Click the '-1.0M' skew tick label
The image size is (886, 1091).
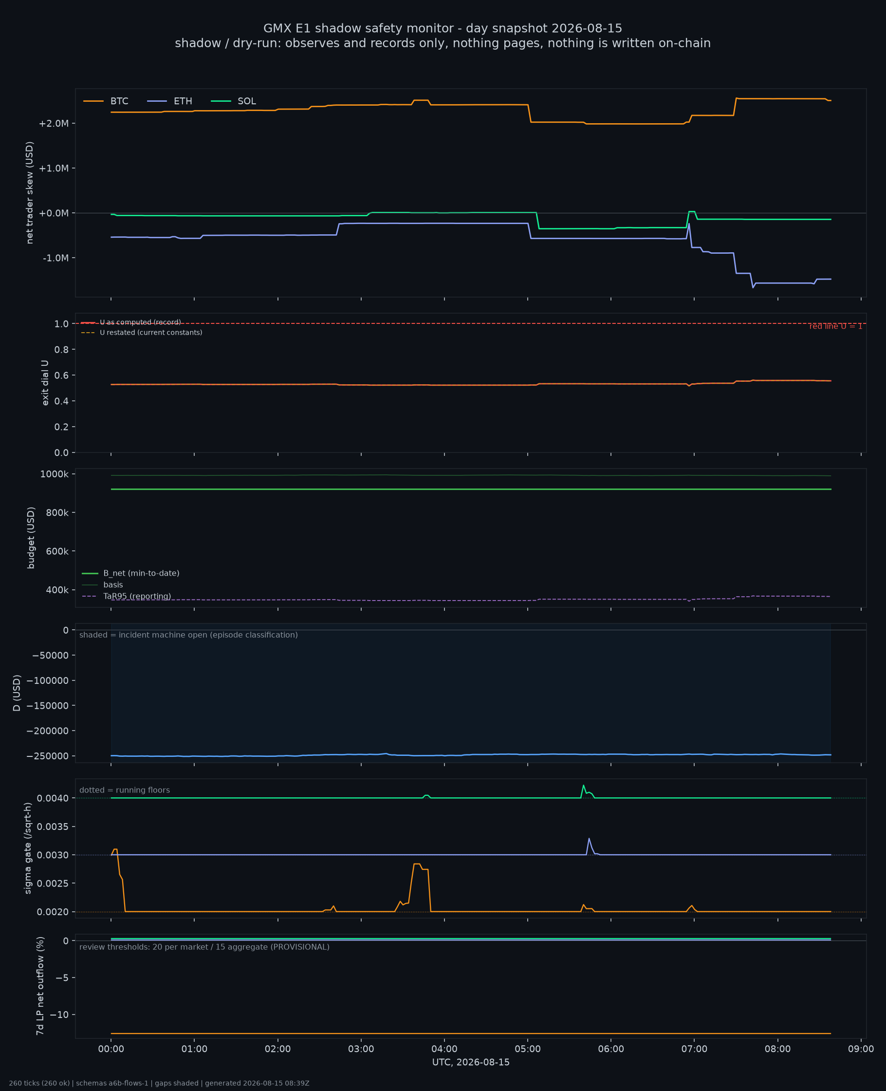click(55, 258)
